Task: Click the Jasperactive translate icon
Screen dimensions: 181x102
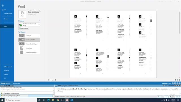Action: click(175, 86)
